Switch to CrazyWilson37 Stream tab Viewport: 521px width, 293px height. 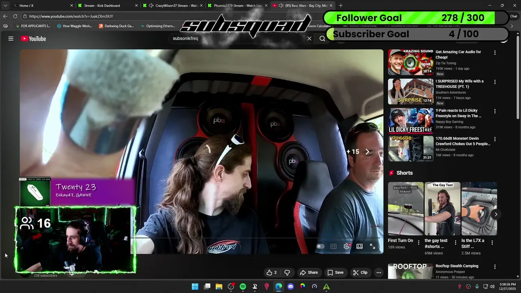pyautogui.click(x=173, y=6)
